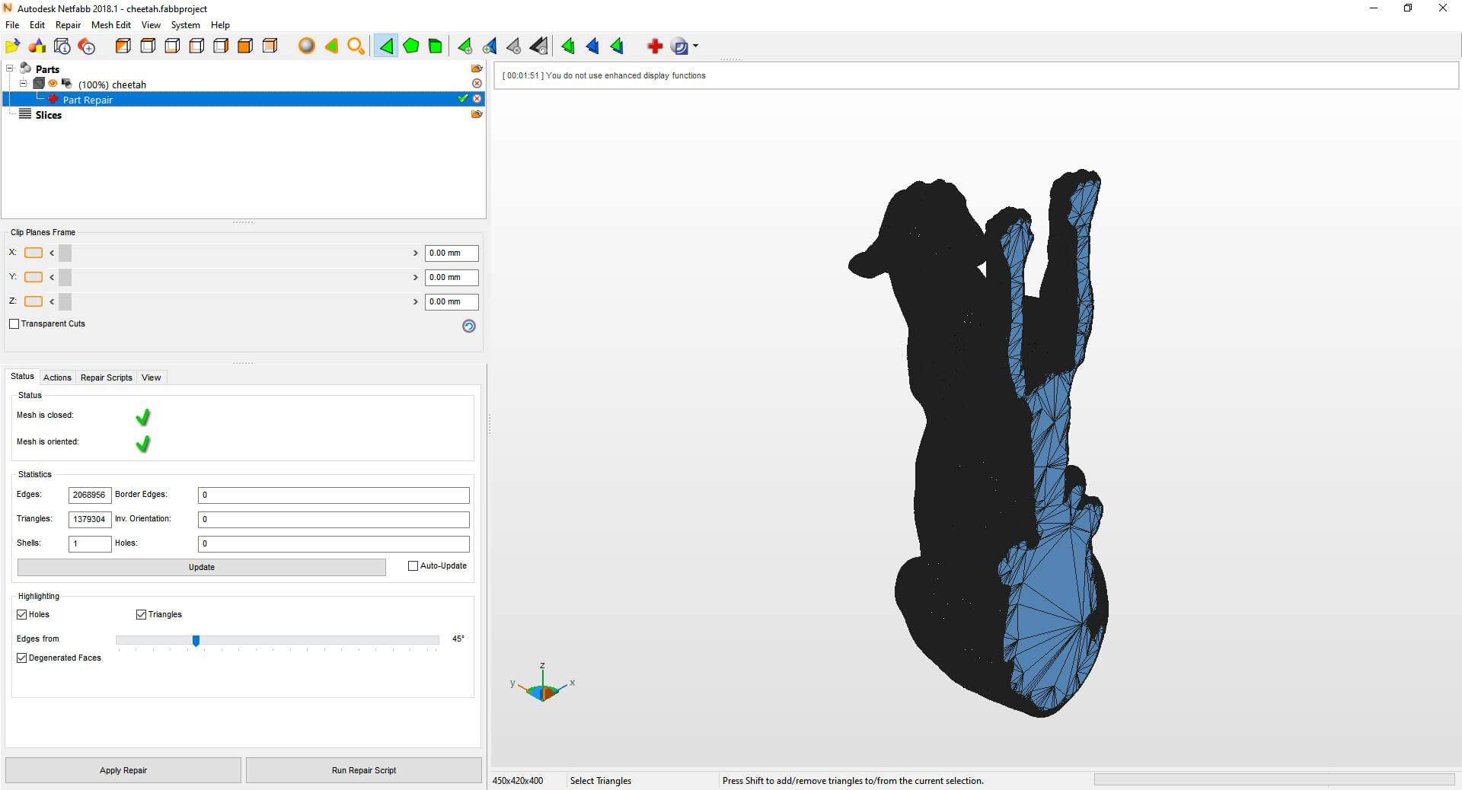Click the orange magnifier zoom icon

click(x=356, y=46)
